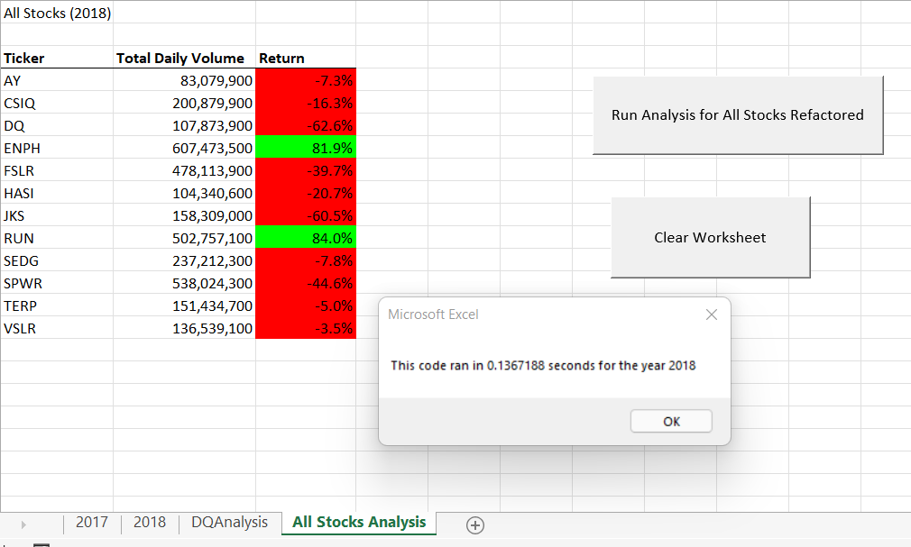Select the red -39.7% return cell
This screenshot has height=547, width=911.
click(306, 170)
